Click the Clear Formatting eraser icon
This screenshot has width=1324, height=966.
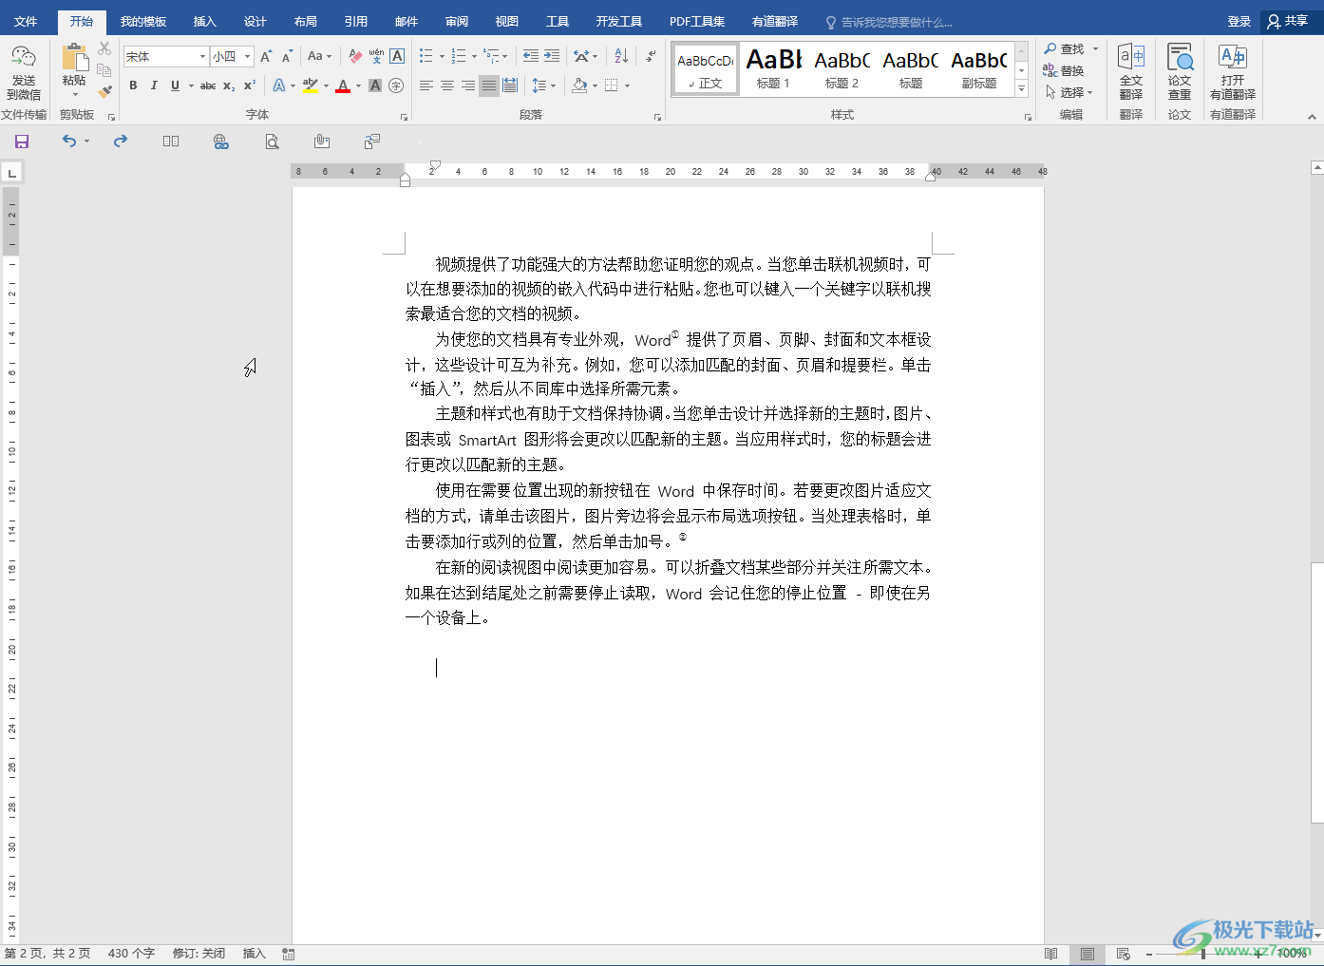pyautogui.click(x=355, y=57)
